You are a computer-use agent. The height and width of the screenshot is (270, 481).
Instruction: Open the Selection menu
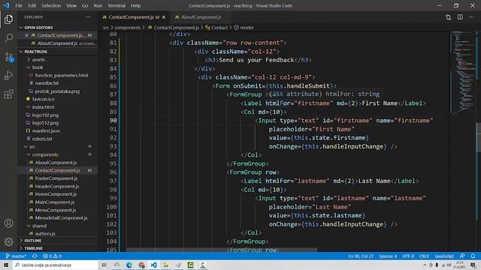(x=51, y=5)
